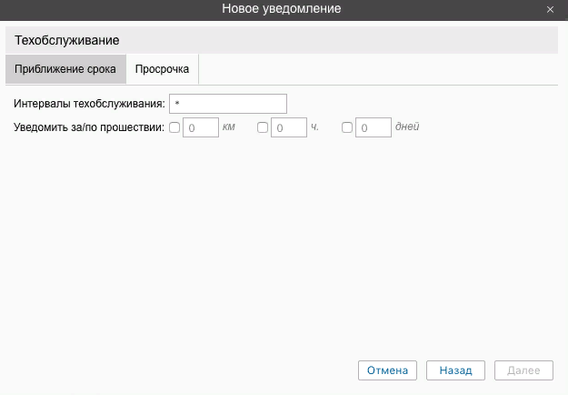
Task: Click the Интервалы техобслуживания text field
Action: pyautogui.click(x=228, y=104)
